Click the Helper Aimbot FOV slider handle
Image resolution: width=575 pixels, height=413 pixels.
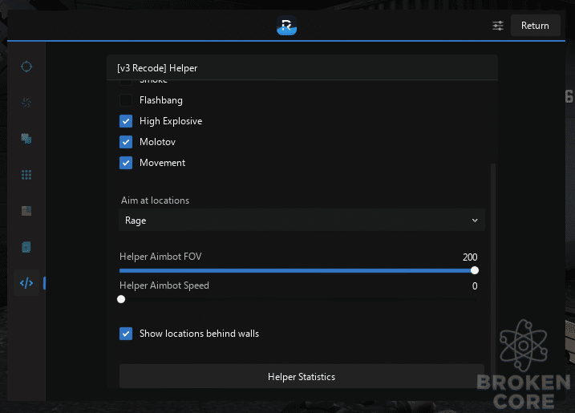coord(475,270)
